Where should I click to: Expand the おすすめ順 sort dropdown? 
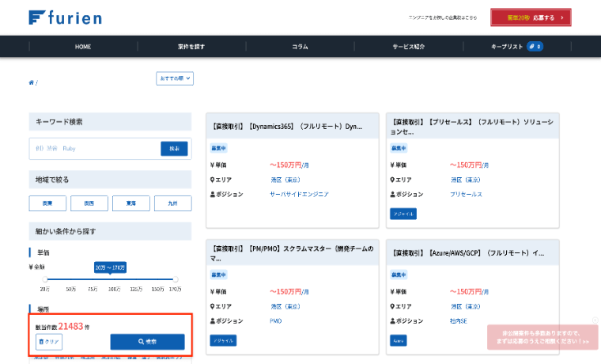[175, 78]
